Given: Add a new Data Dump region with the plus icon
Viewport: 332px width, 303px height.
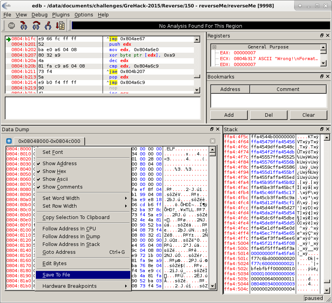Looking at the screenshot, I should pos(9,141).
